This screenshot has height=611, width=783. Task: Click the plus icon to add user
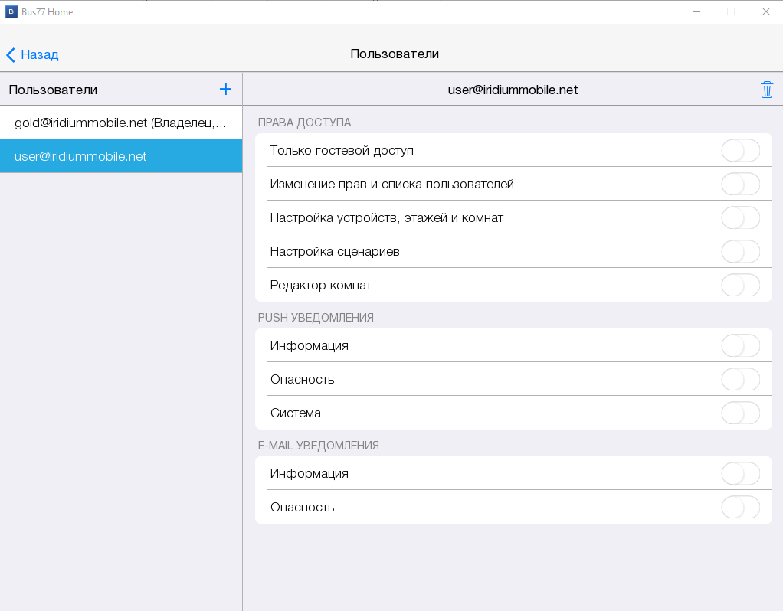(225, 90)
